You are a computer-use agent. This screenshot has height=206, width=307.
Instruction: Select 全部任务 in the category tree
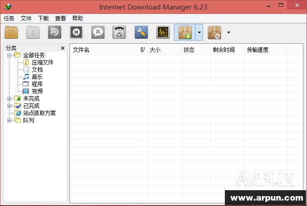pos(34,55)
